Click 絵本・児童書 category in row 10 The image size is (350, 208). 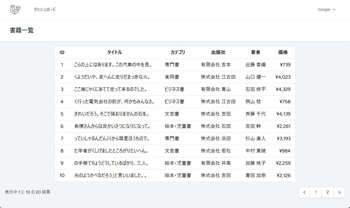178,176
